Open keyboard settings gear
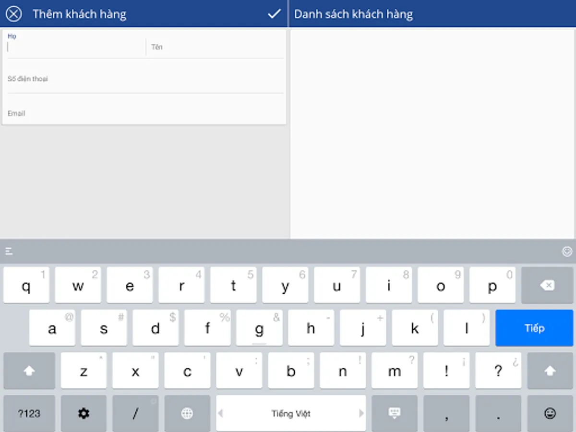This screenshot has height=432, width=576. coord(84,413)
